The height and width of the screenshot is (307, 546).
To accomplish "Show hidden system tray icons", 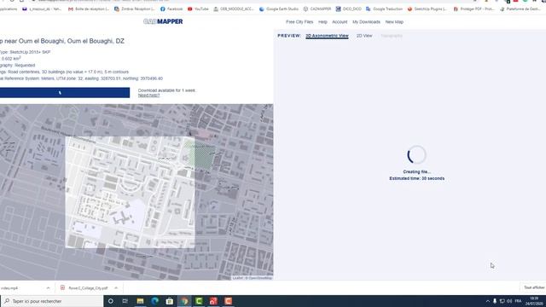I will click(487, 301).
